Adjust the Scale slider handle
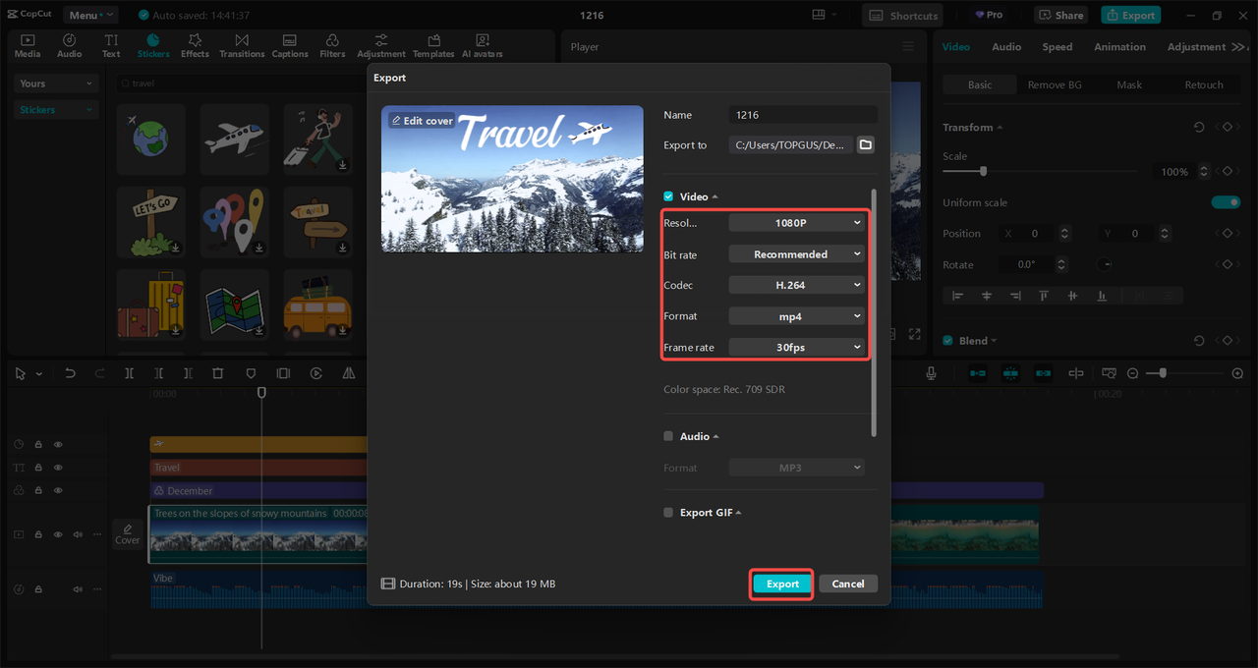 point(983,171)
